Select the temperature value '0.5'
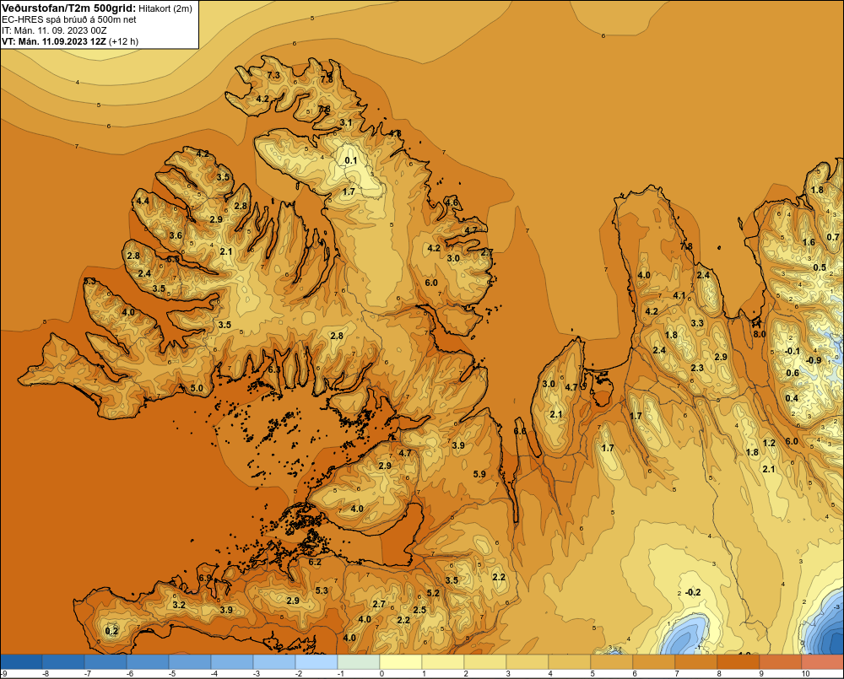 pyautogui.click(x=820, y=267)
